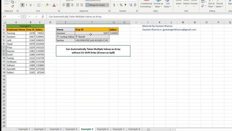Select the Tenzing employee name cell
Viewport: 232px width, 131px height.
[x=16, y=33]
